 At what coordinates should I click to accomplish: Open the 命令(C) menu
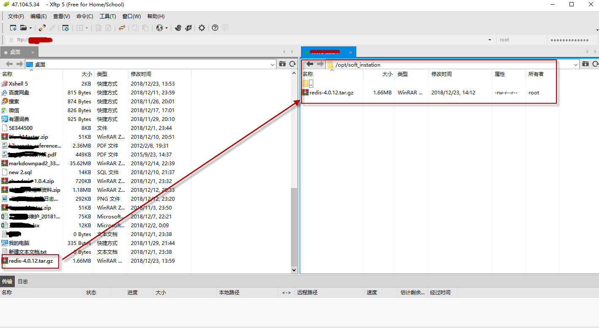coord(85,16)
